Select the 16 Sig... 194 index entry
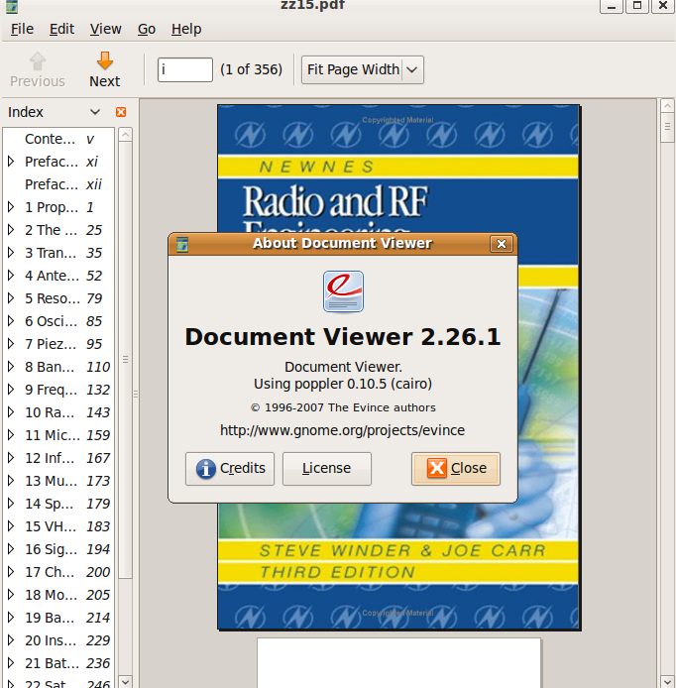 (59, 549)
